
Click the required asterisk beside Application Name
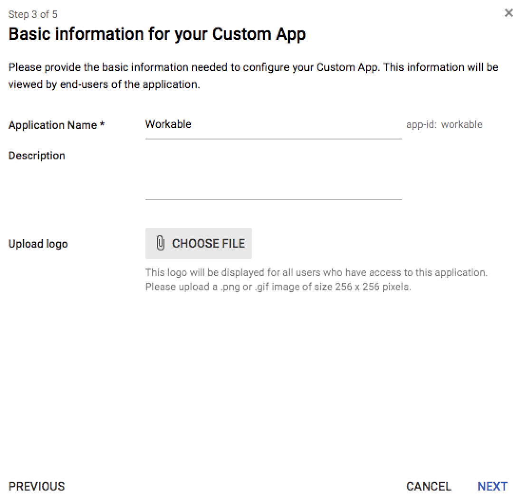[102, 124]
